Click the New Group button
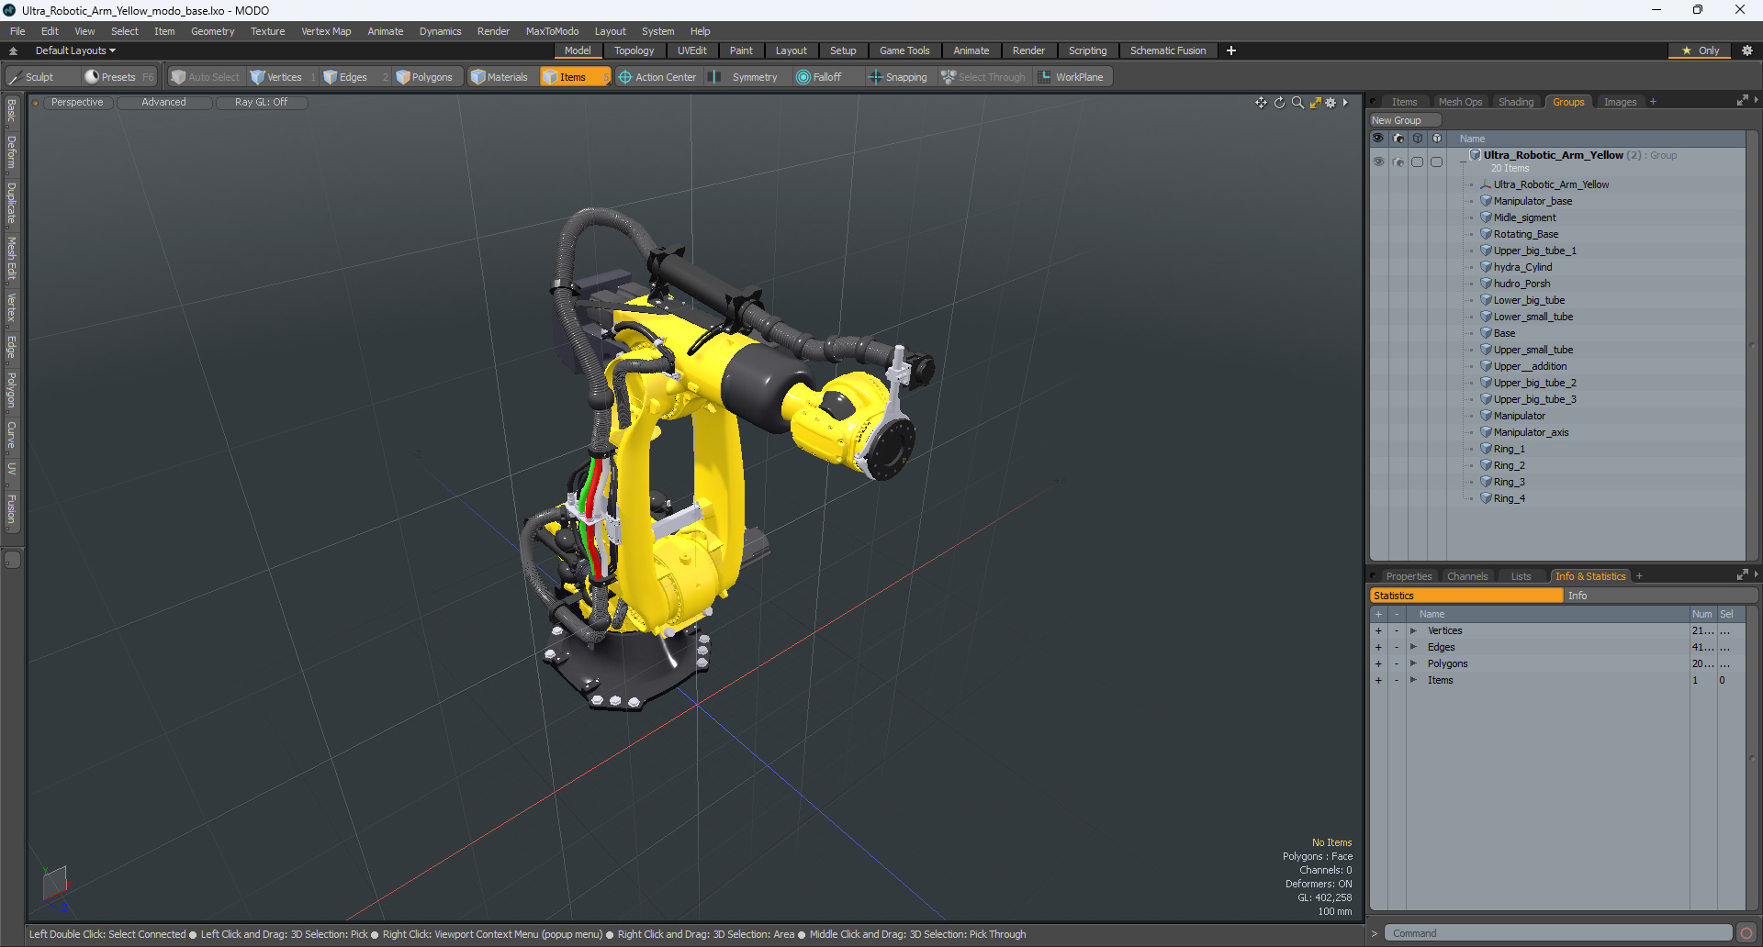Image resolution: width=1763 pixels, height=947 pixels. (x=1405, y=120)
